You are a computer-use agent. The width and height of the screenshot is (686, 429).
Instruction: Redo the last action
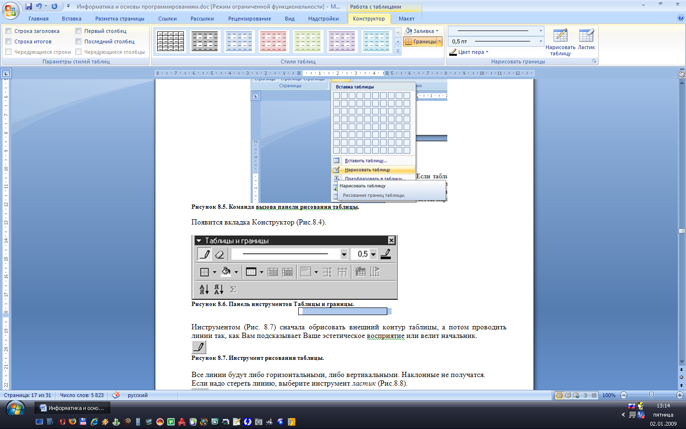tap(54, 6)
